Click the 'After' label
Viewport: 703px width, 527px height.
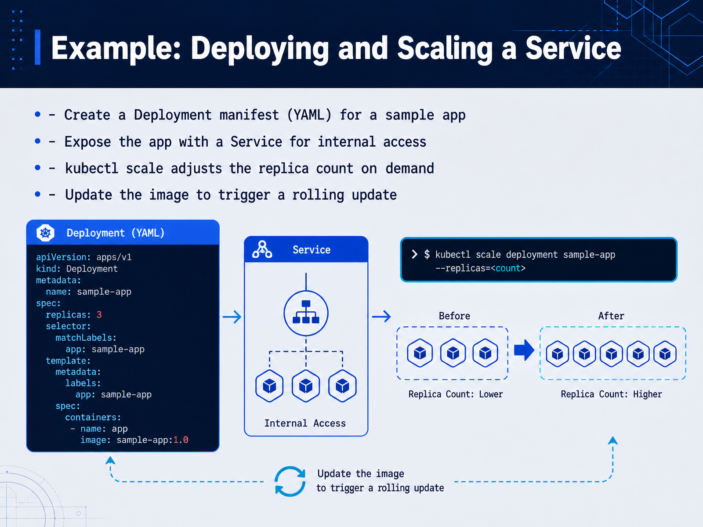pos(611,316)
